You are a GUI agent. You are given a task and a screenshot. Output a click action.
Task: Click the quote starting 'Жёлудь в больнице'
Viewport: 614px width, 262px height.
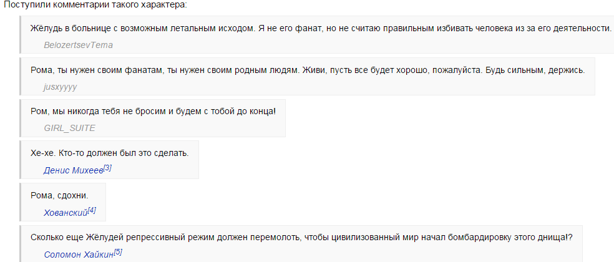(x=321, y=29)
